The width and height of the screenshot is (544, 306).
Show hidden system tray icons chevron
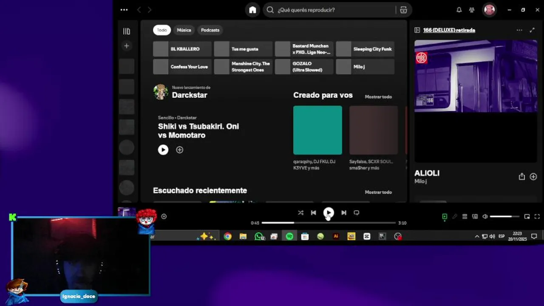click(x=477, y=236)
